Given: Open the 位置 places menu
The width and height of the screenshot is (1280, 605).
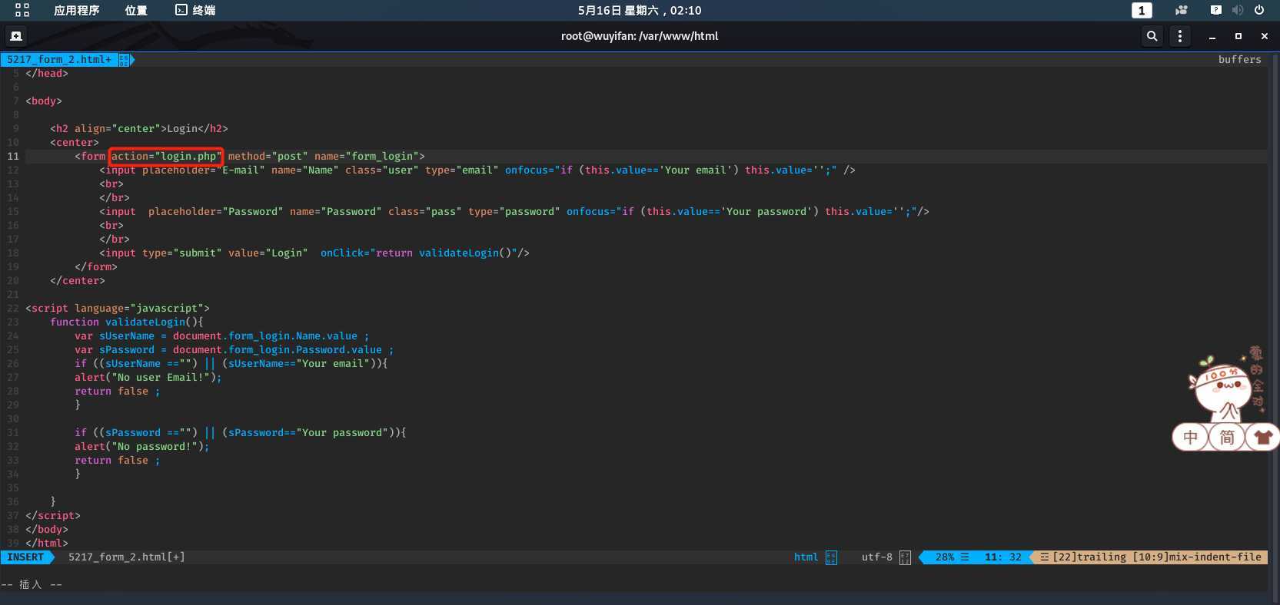Looking at the screenshot, I should (136, 10).
